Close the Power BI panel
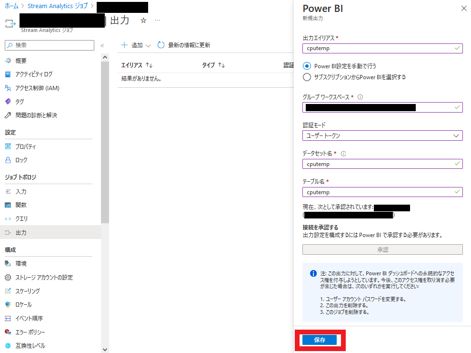 coord(464,9)
